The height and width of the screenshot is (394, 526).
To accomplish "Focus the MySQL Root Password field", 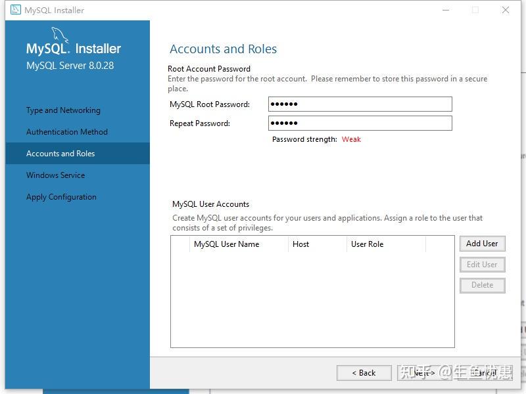I will [360, 104].
